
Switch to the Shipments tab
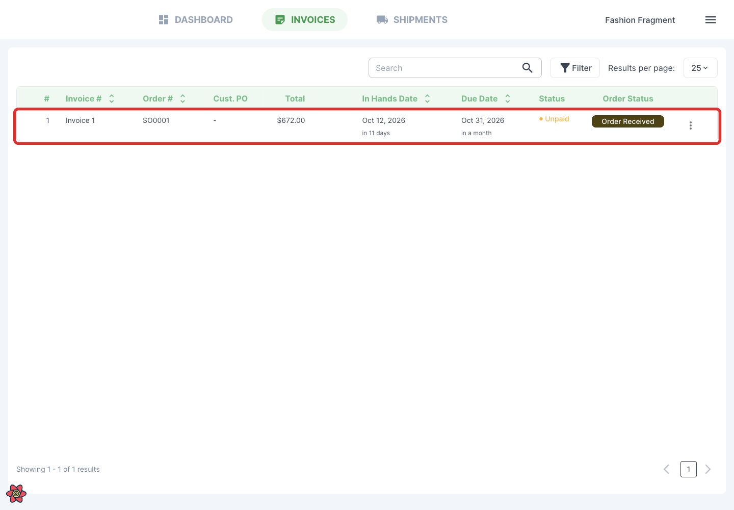tap(412, 20)
